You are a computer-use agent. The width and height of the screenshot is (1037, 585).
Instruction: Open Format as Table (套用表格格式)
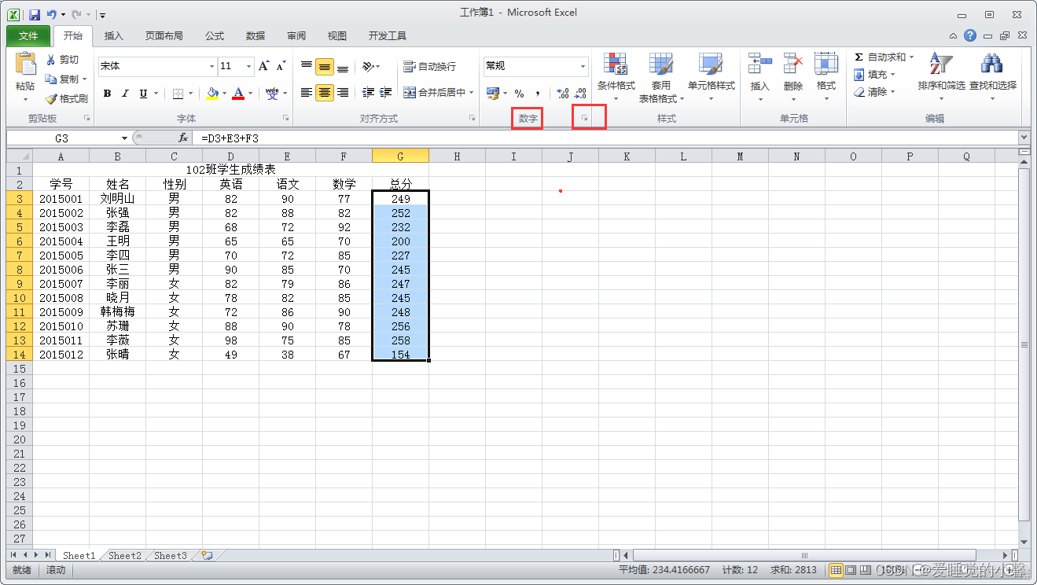tap(661, 78)
